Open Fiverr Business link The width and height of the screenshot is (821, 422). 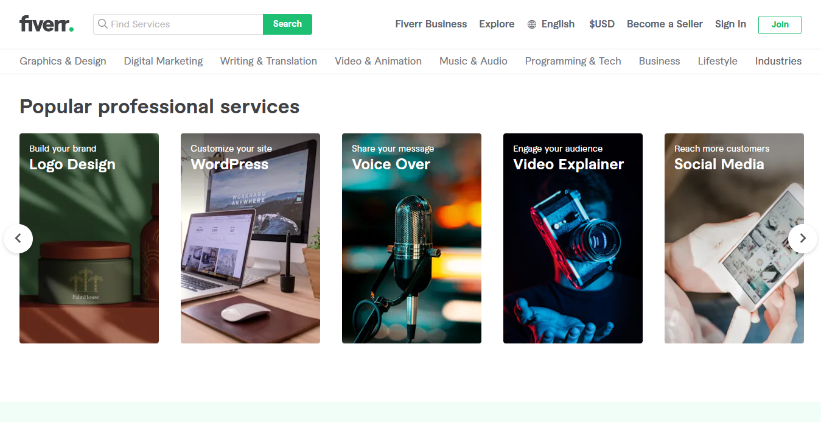[x=431, y=24]
